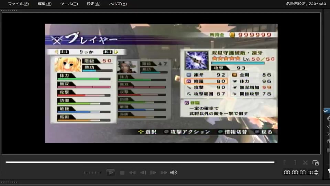
Task: Open the ヘルプ(H) menu
Action: tap(118, 4)
